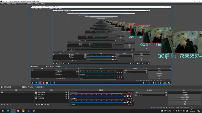
Task: Pop out the Scene Transitions dock icon
Action: tap(166, 90)
